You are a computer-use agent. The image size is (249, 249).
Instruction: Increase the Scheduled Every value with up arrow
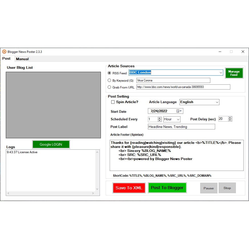point(160,118)
